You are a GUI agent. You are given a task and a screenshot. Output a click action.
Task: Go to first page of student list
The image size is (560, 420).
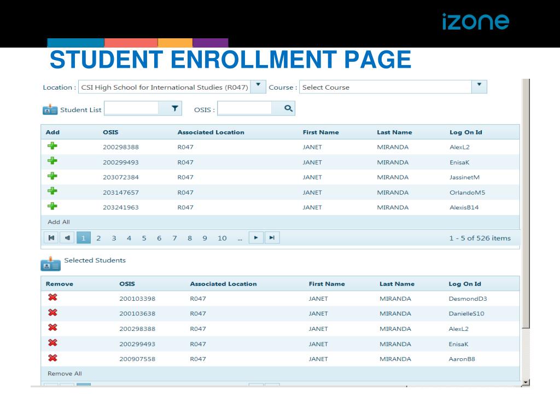pos(51,238)
